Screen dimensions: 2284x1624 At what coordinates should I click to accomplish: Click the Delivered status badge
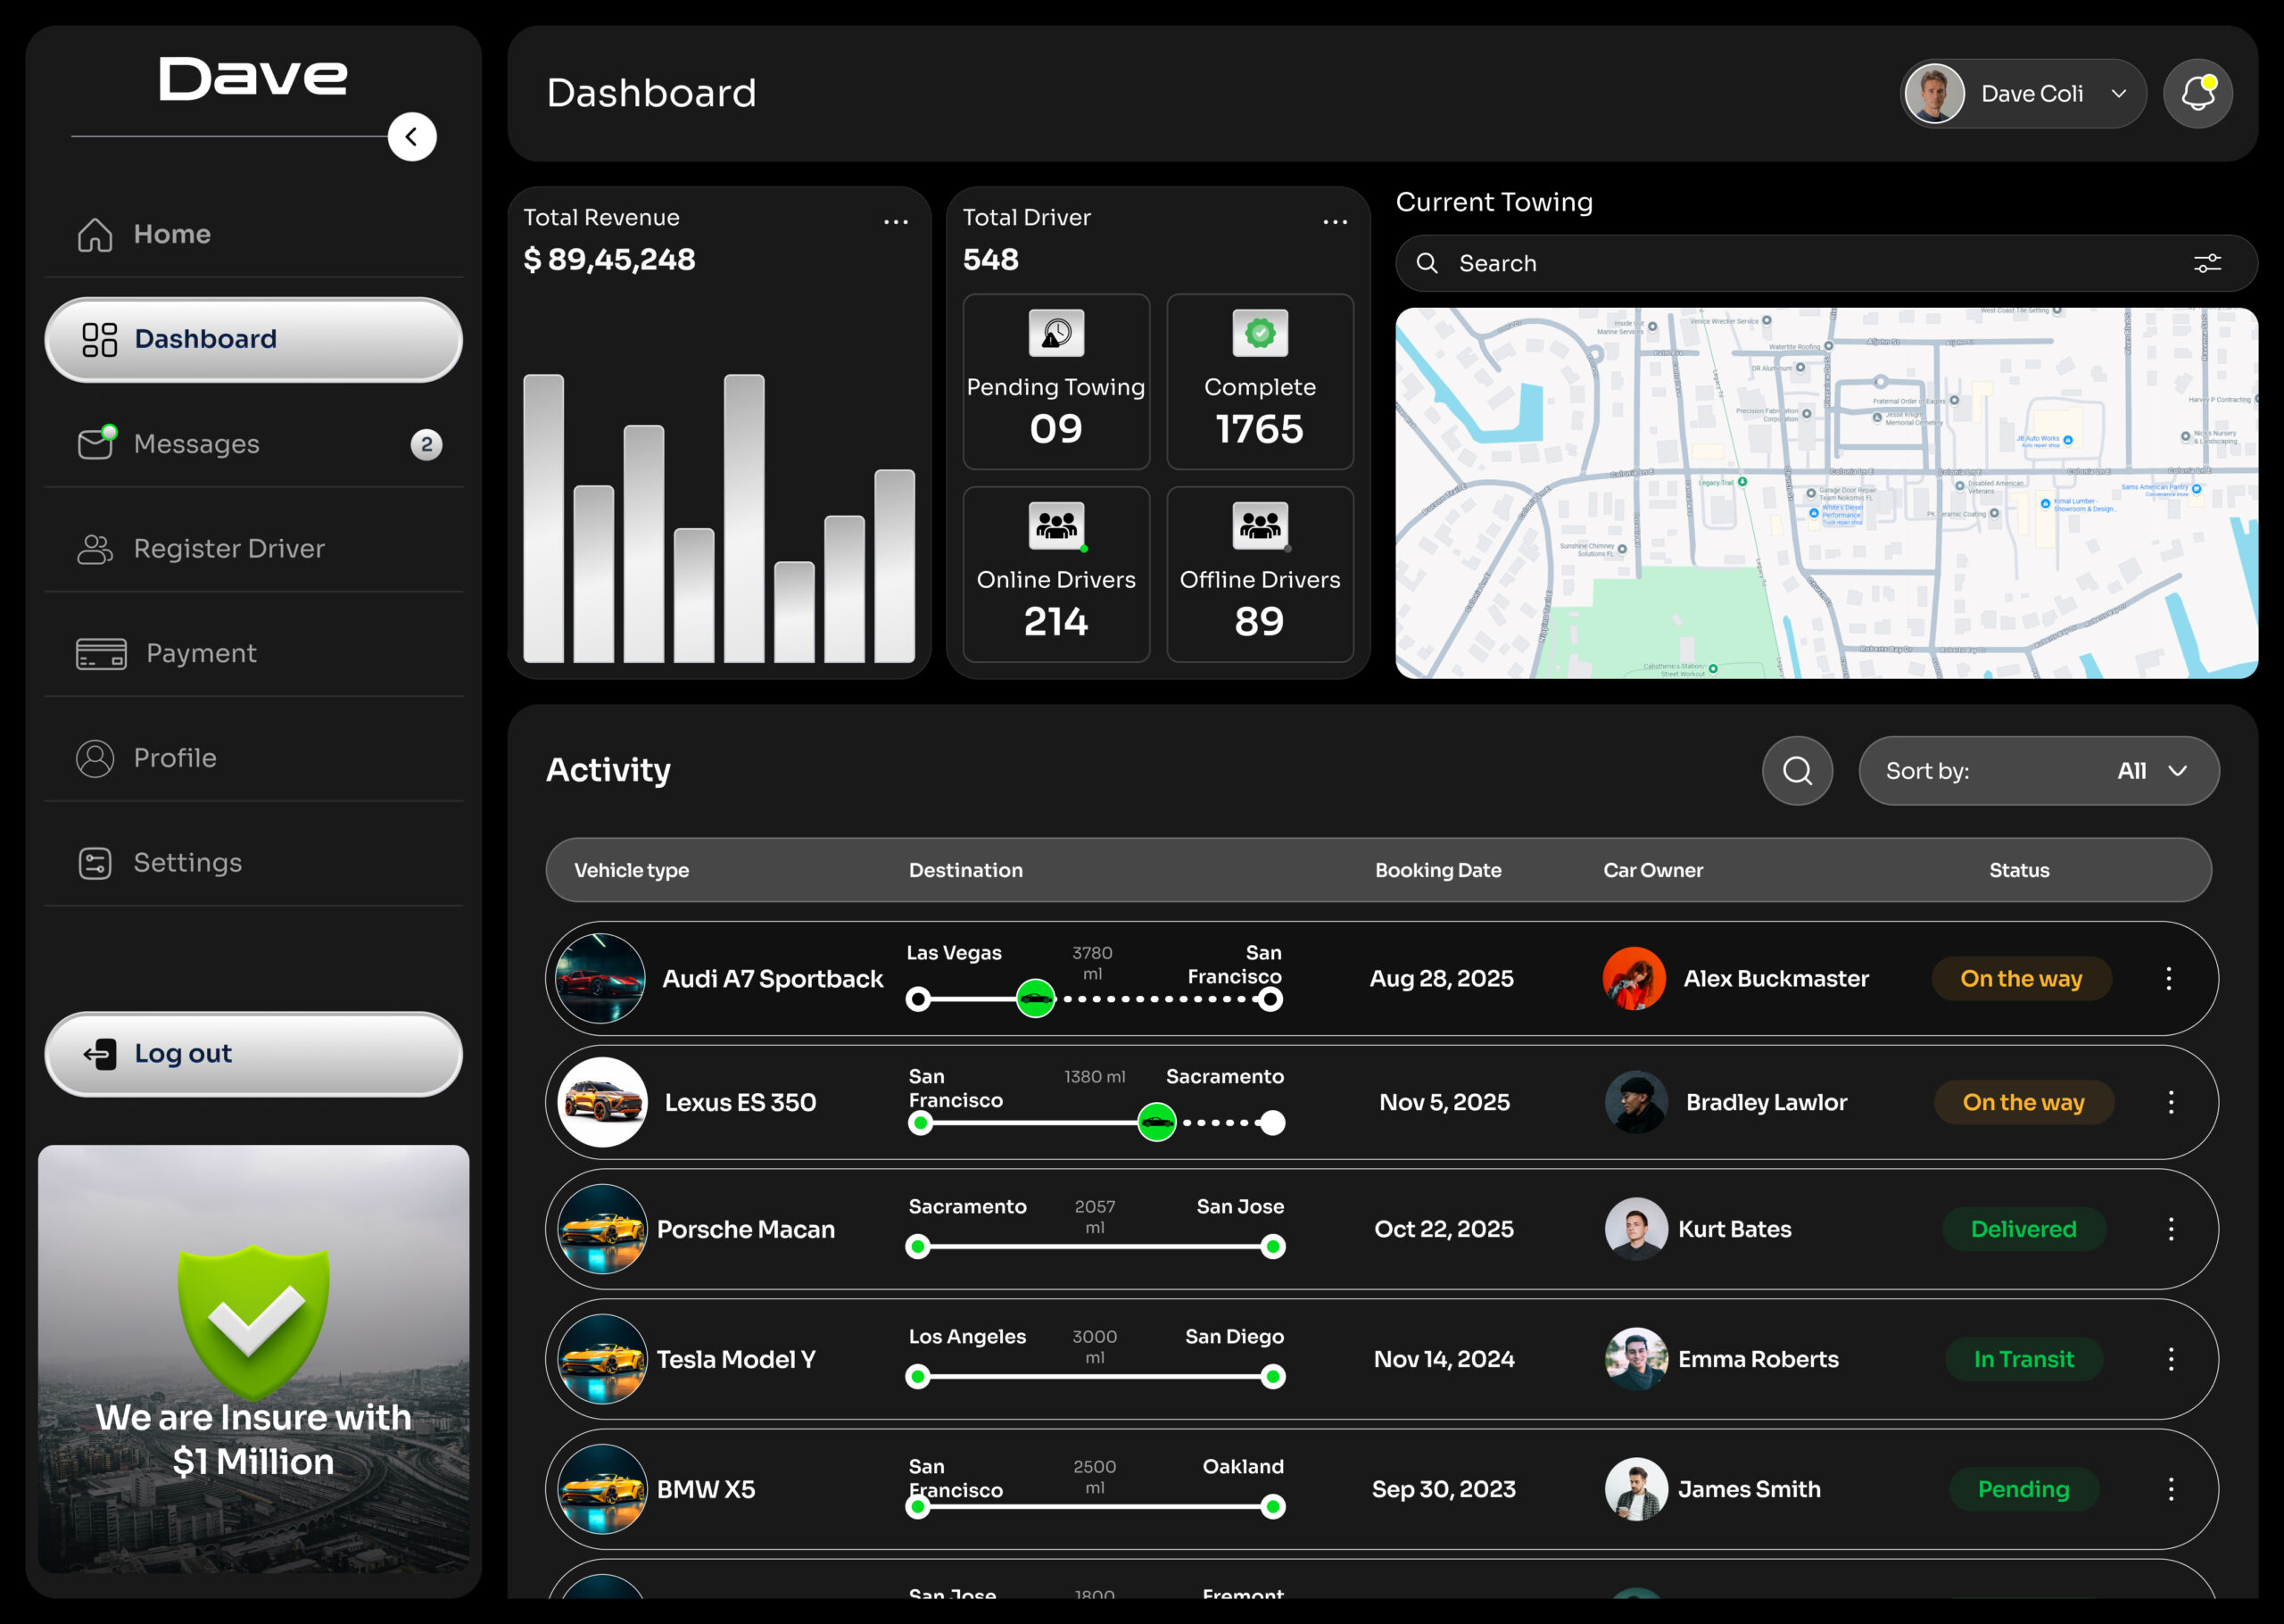(2023, 1229)
